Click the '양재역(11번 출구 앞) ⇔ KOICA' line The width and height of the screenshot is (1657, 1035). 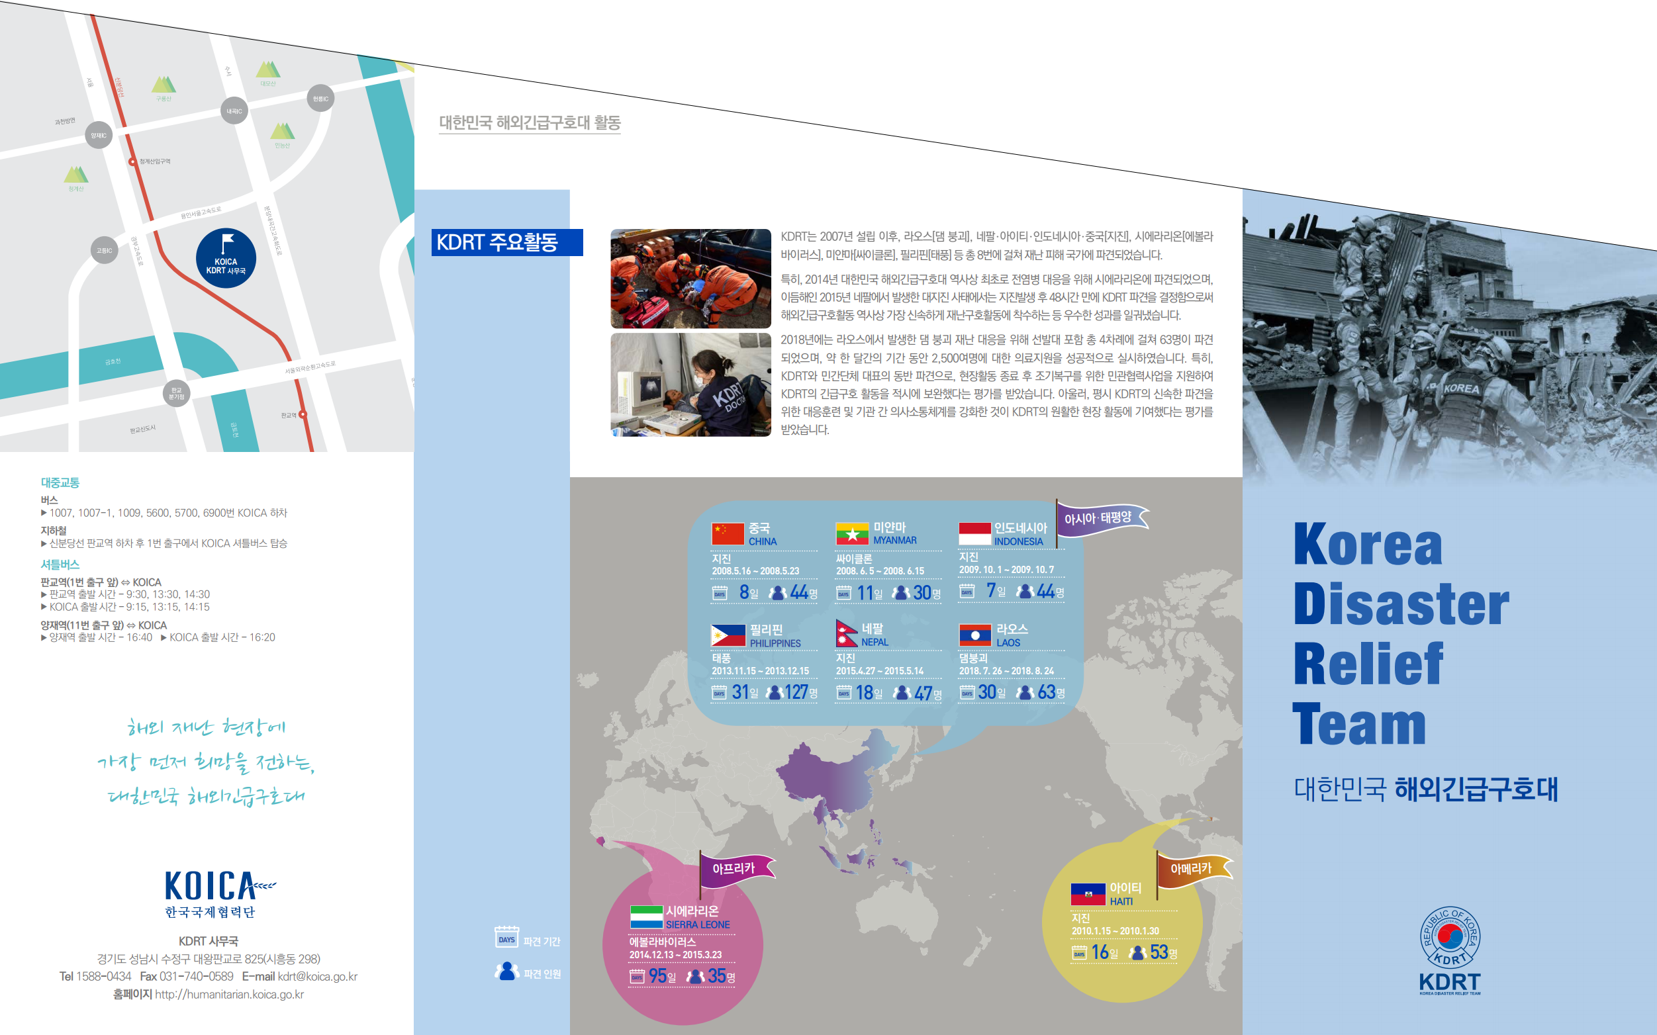pyautogui.click(x=103, y=625)
